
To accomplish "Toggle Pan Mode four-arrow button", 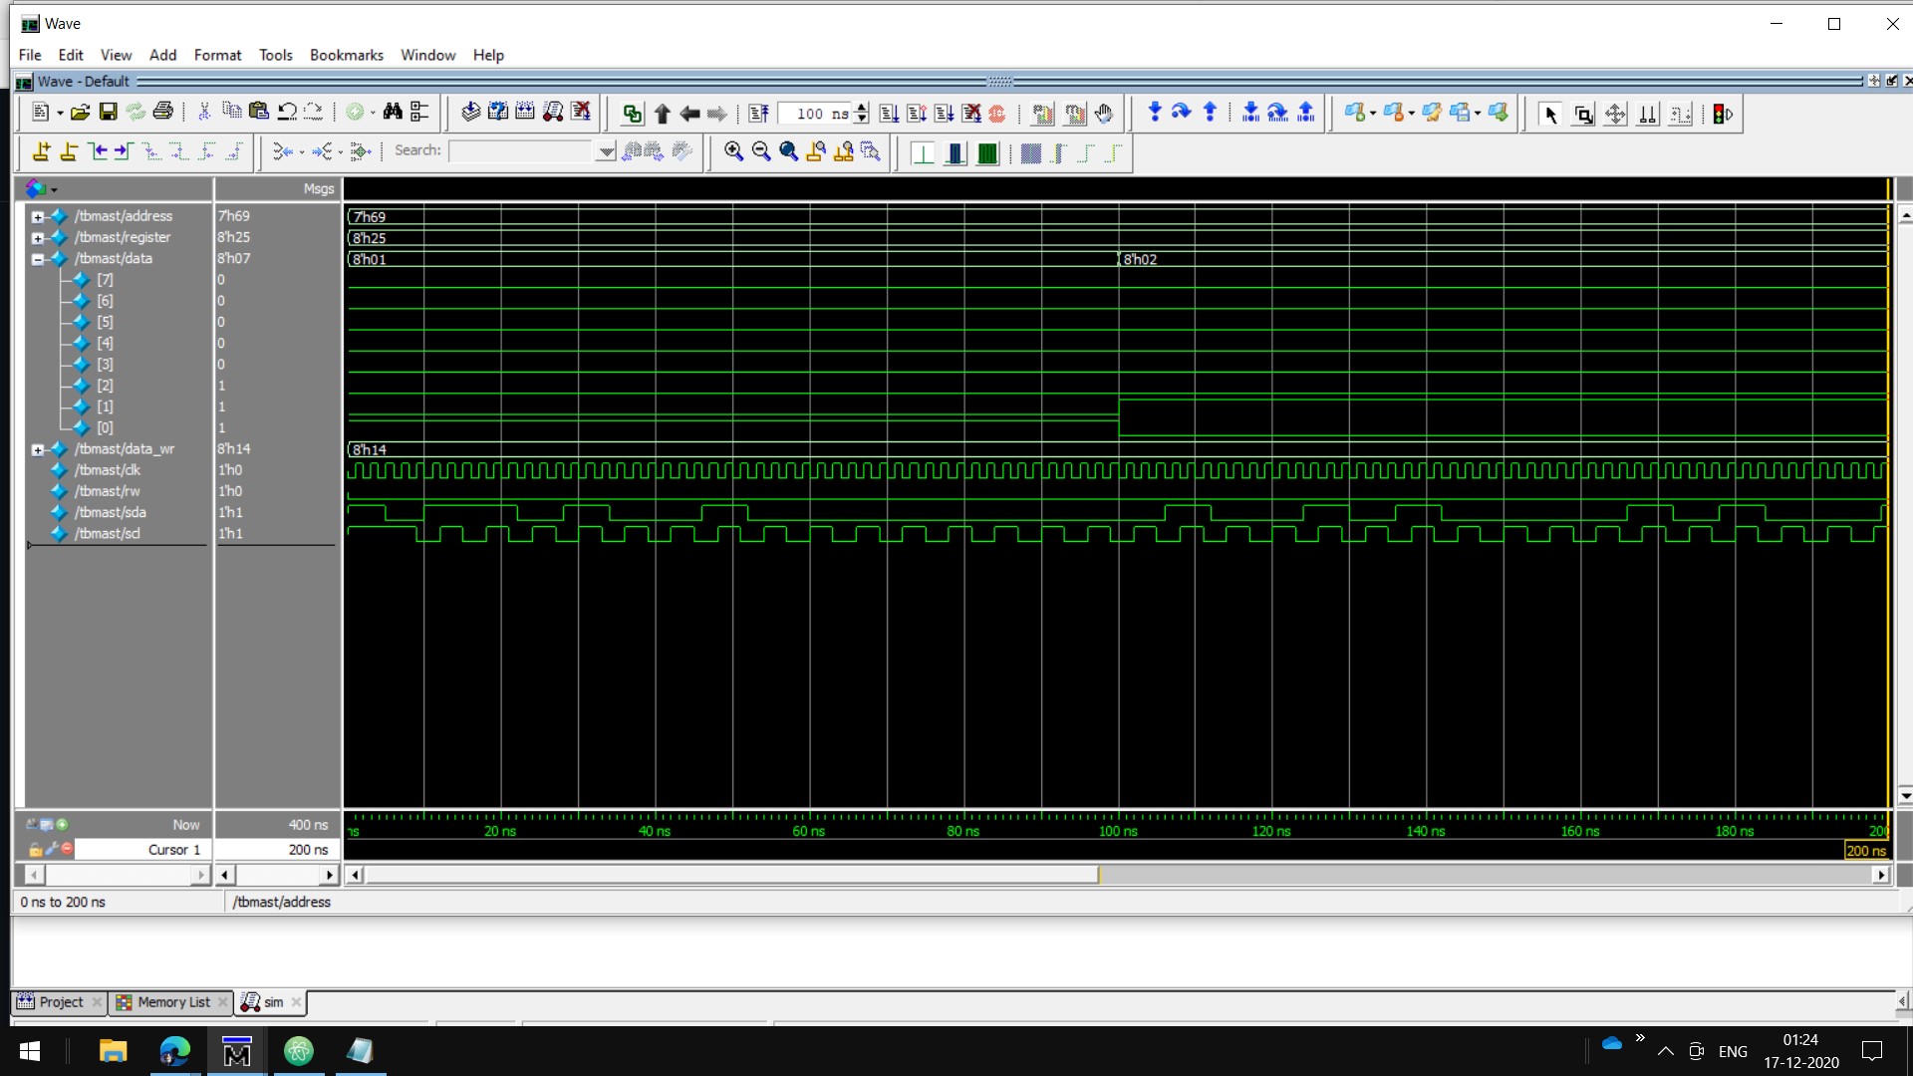I will point(1615,115).
